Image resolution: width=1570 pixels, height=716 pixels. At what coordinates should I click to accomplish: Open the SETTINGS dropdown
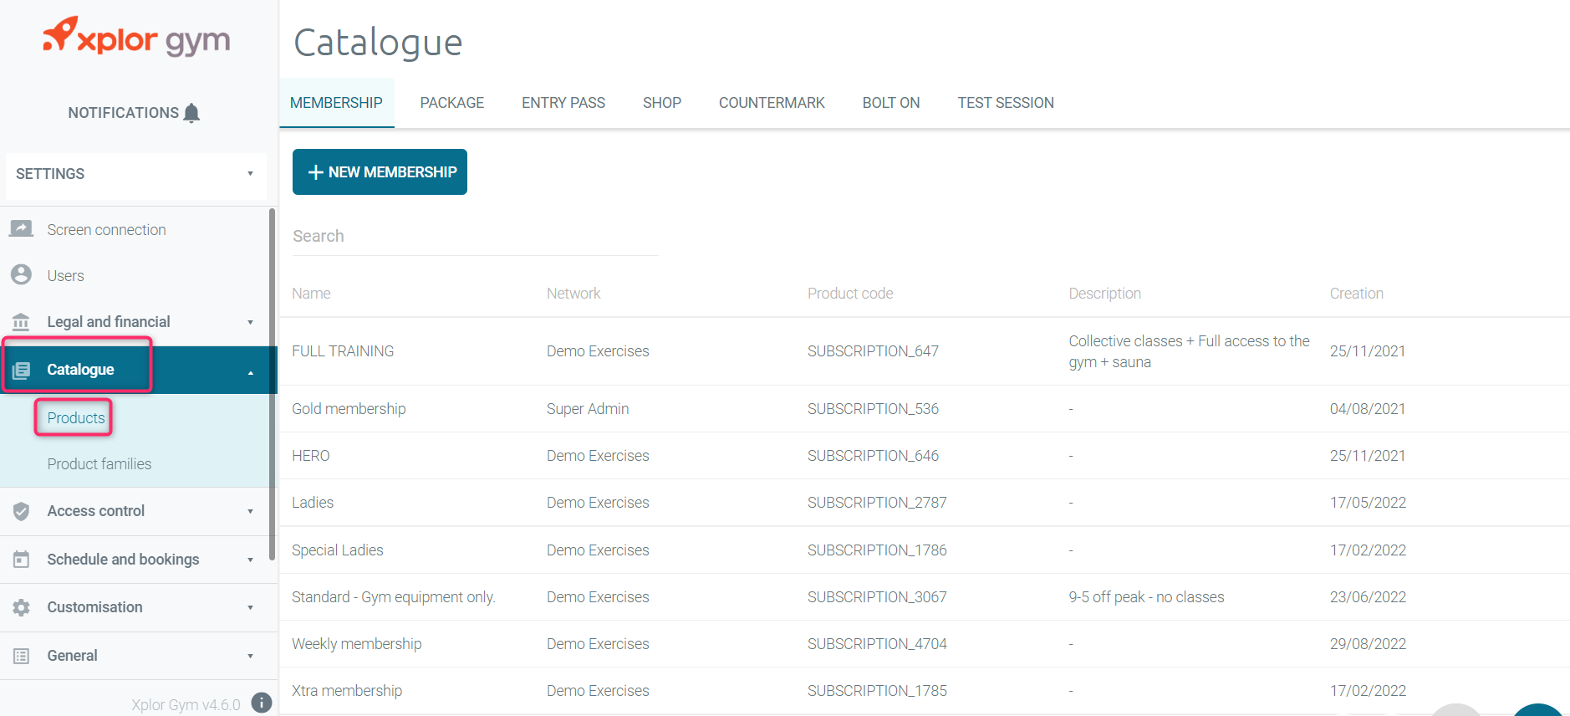tap(136, 174)
